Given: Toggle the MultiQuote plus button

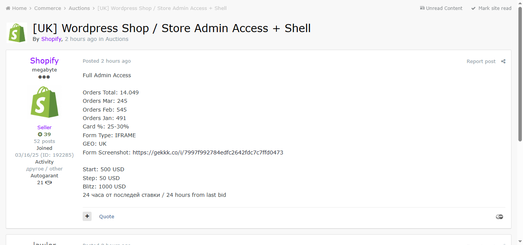Looking at the screenshot, I should (87, 216).
